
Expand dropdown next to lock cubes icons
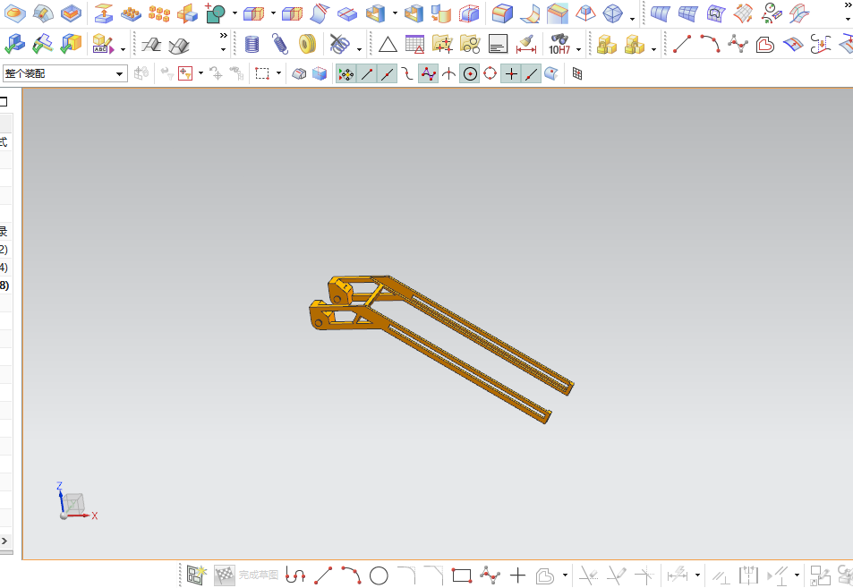click(654, 49)
